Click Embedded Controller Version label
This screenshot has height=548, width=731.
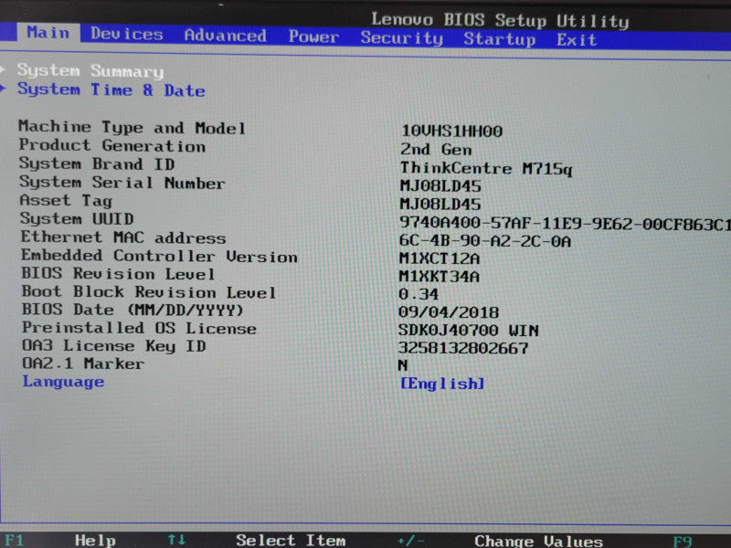[159, 256]
